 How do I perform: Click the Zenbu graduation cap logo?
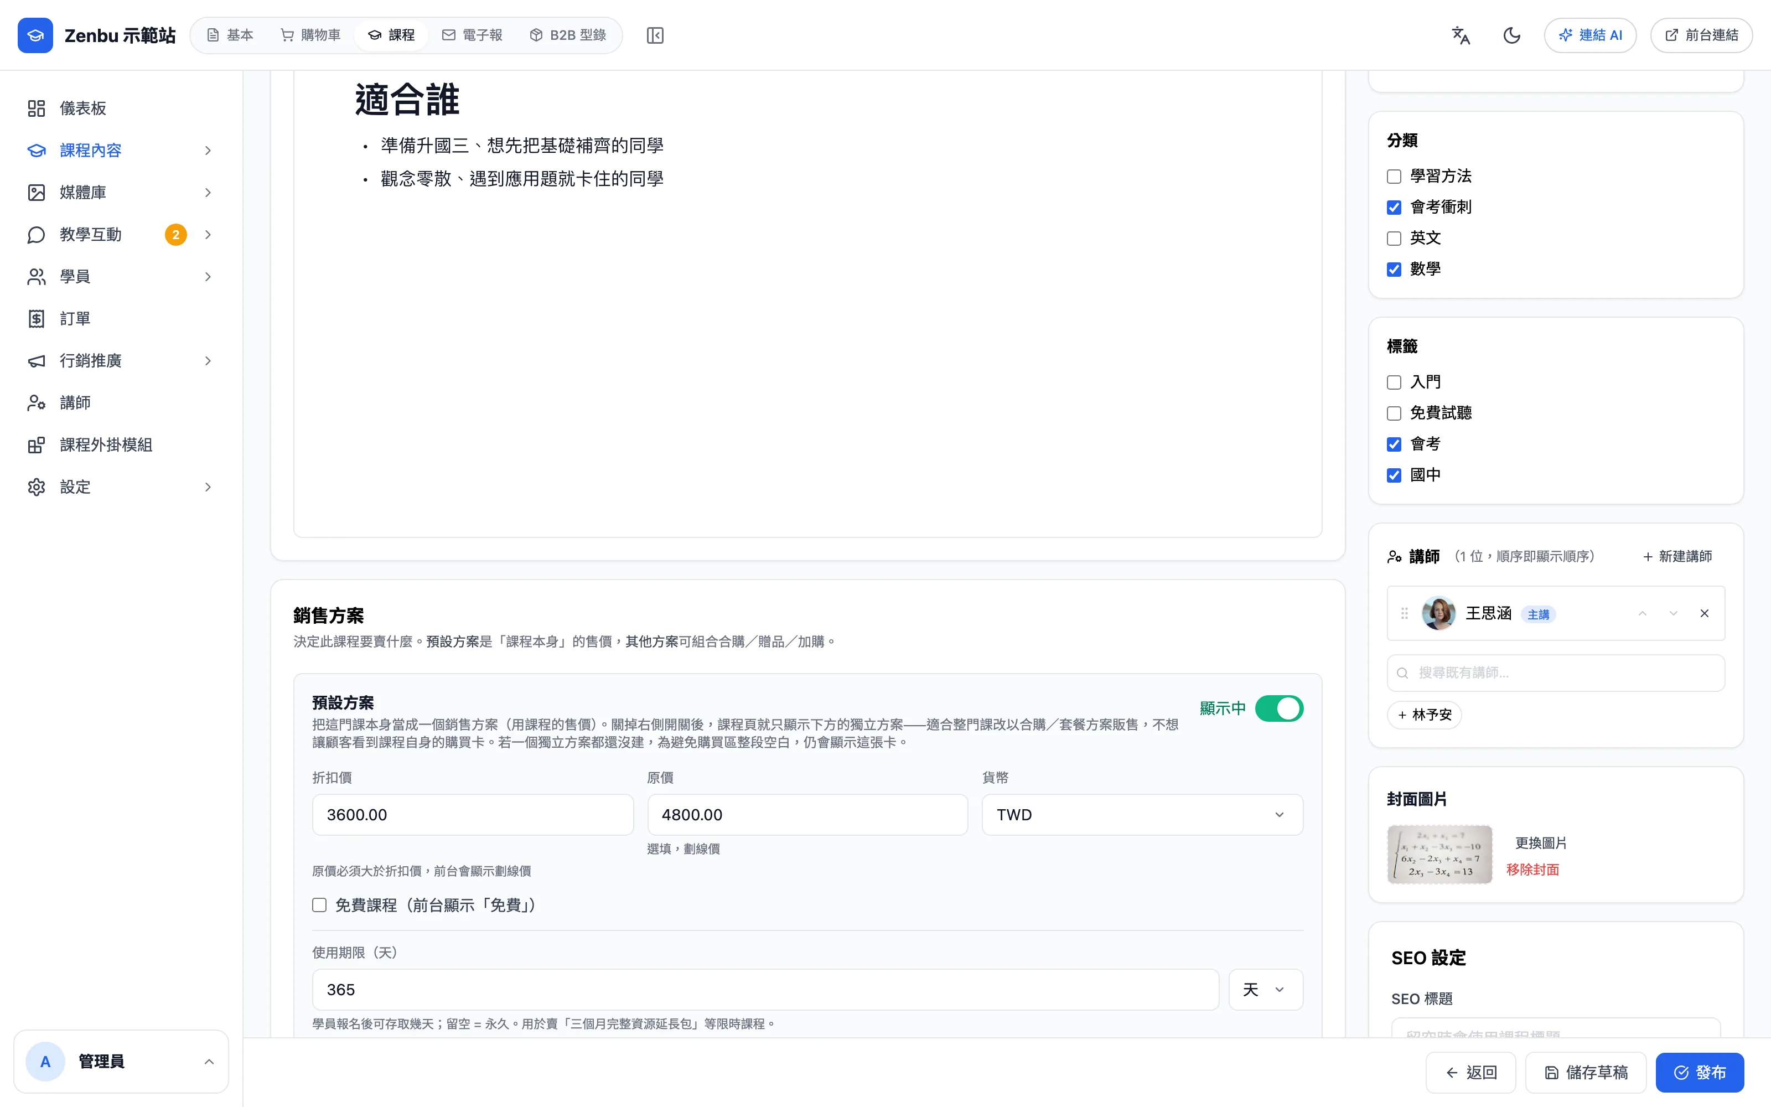point(35,35)
